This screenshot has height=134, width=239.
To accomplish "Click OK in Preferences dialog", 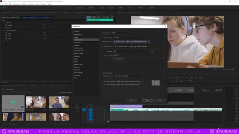I will [x=148, y=100].
